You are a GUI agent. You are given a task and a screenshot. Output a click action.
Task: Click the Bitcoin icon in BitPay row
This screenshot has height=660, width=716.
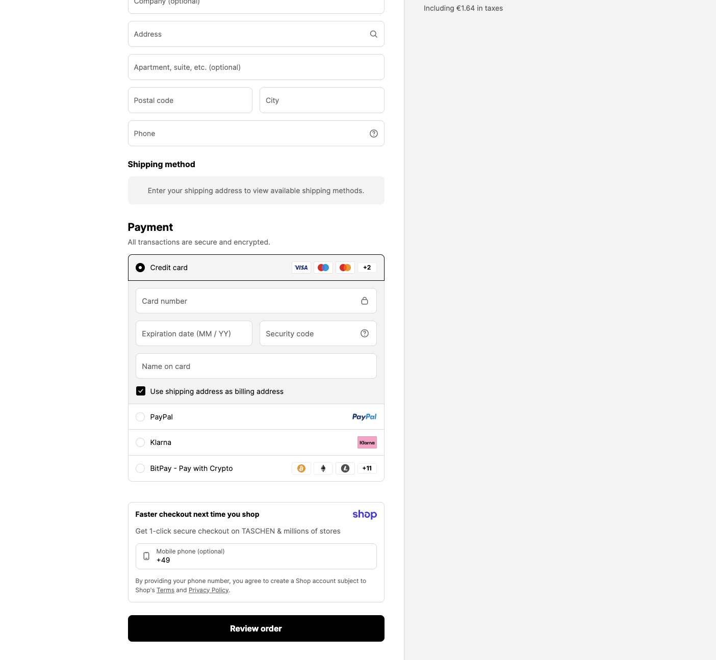click(301, 468)
